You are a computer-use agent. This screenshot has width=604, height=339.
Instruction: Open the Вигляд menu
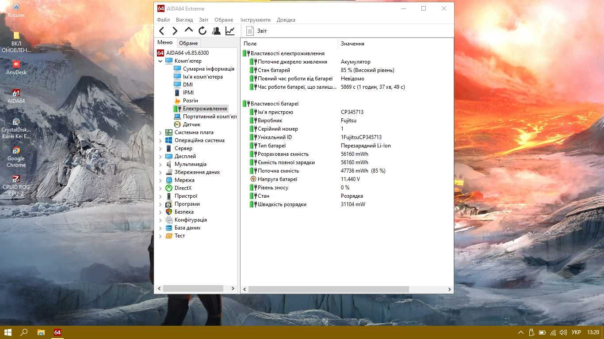(x=184, y=20)
